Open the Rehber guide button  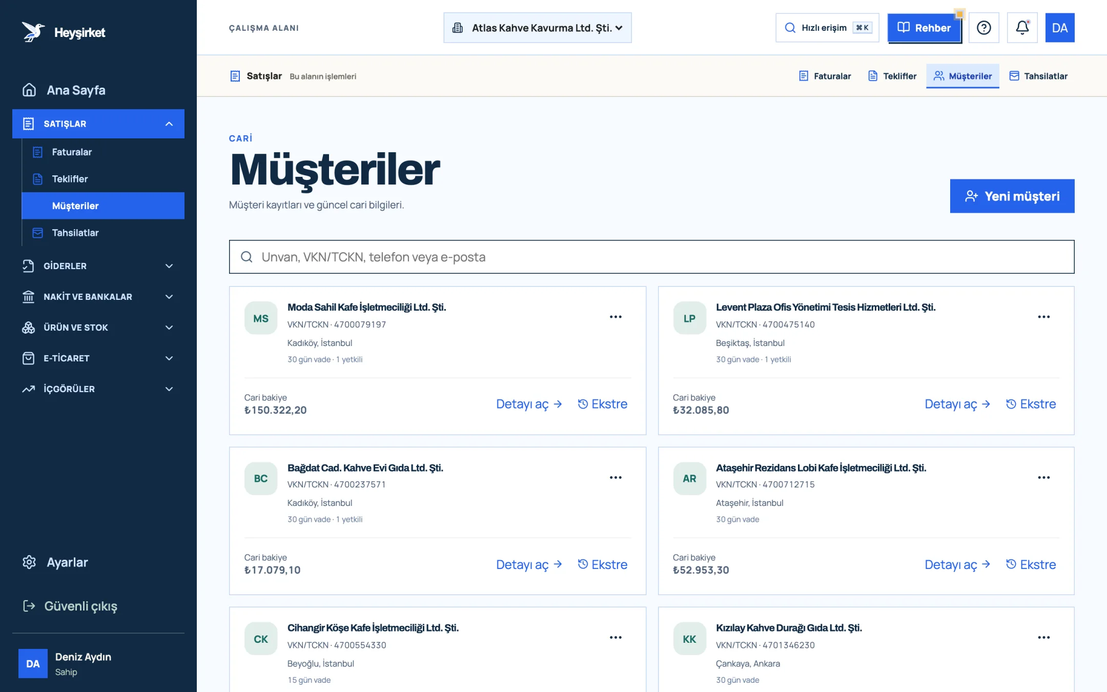pyautogui.click(x=925, y=28)
